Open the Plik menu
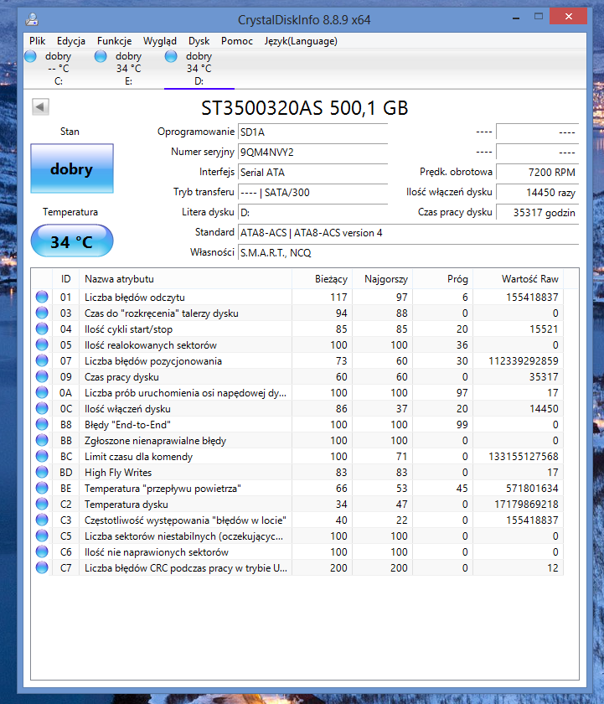This screenshot has width=604, height=704. pyautogui.click(x=37, y=41)
